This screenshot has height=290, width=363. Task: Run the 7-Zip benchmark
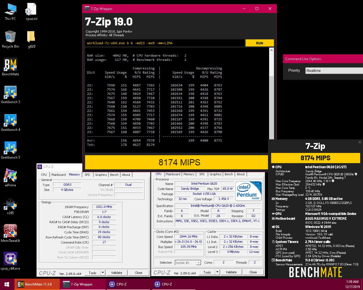[x=259, y=43]
